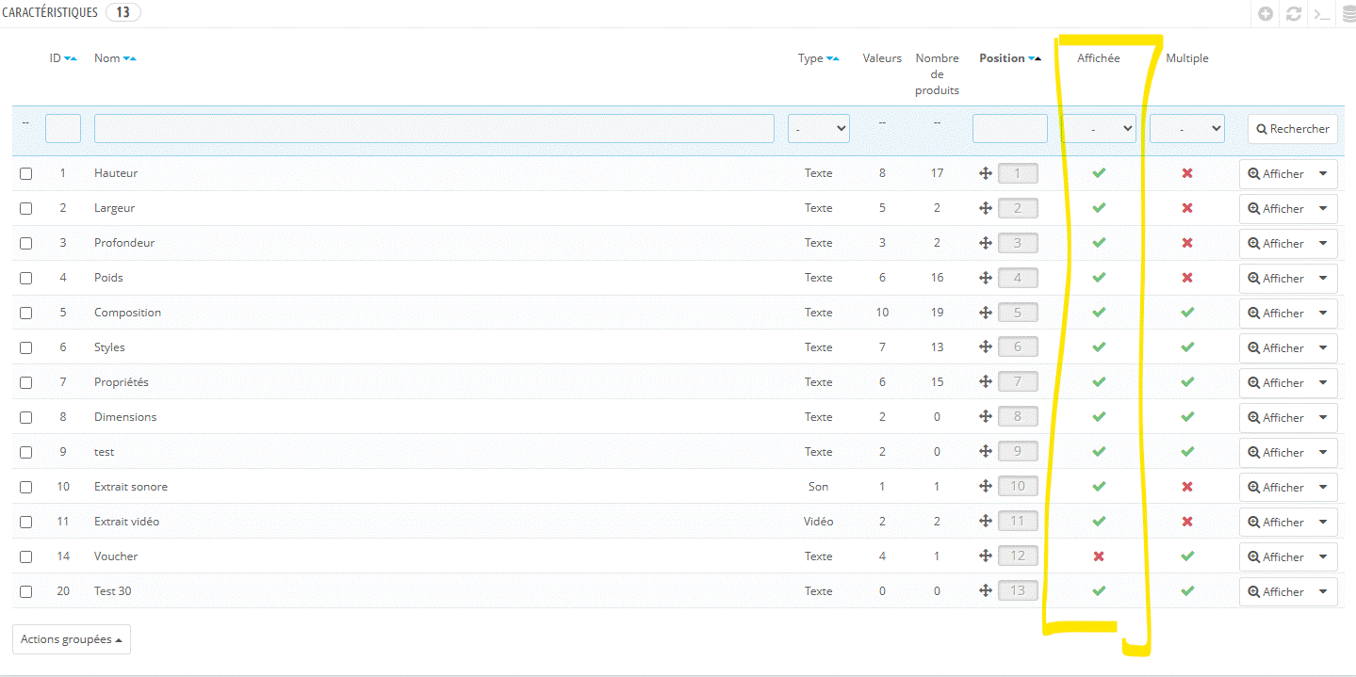Open the Type filter dropdown
The height and width of the screenshot is (677, 1356).
[818, 129]
